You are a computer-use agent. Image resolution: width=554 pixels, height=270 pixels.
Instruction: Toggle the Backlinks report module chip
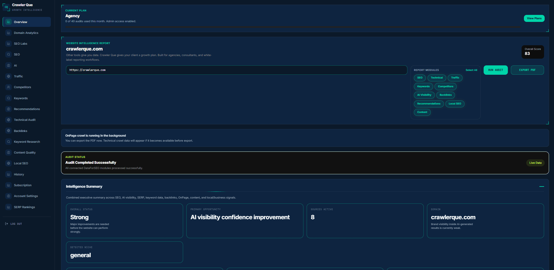[445, 95]
